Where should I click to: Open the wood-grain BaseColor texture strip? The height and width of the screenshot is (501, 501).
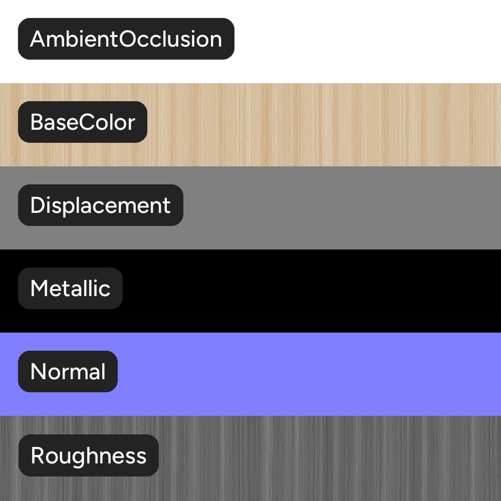(x=250, y=125)
